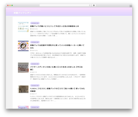This screenshot has height=117, width=138.
Task: Click the excerpt beginning ですが、成分によっては
Action: [58, 55]
